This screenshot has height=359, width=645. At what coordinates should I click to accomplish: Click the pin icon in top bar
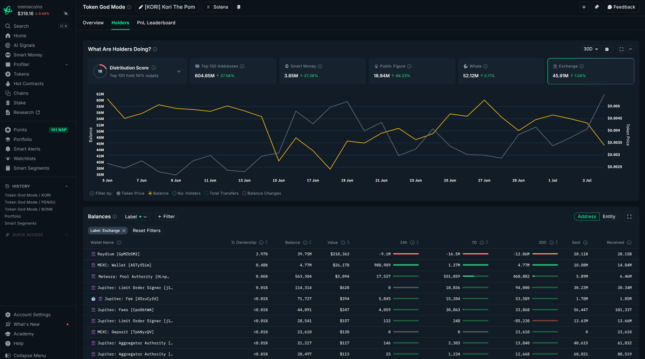(597, 7)
